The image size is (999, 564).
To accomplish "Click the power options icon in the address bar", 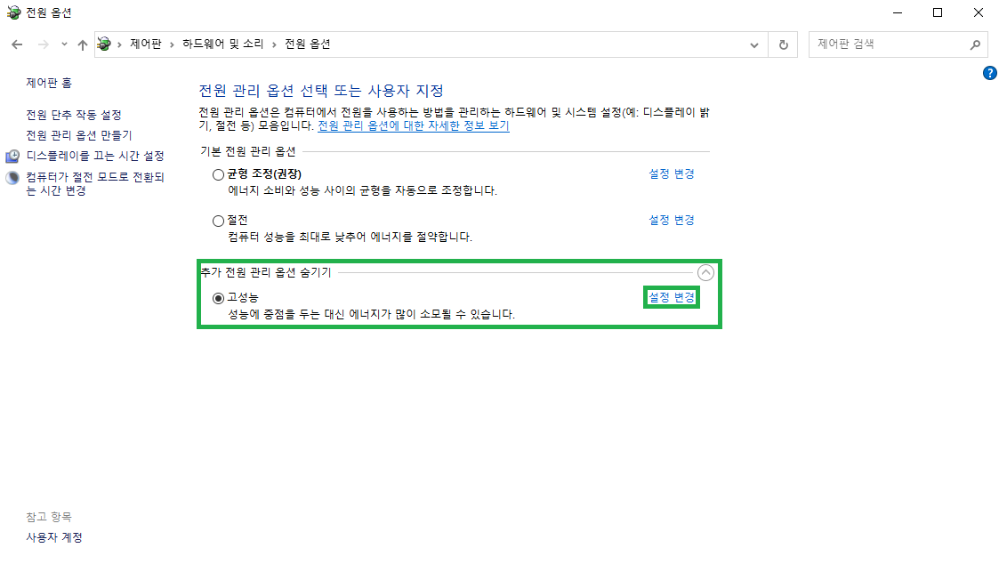I will tap(104, 44).
